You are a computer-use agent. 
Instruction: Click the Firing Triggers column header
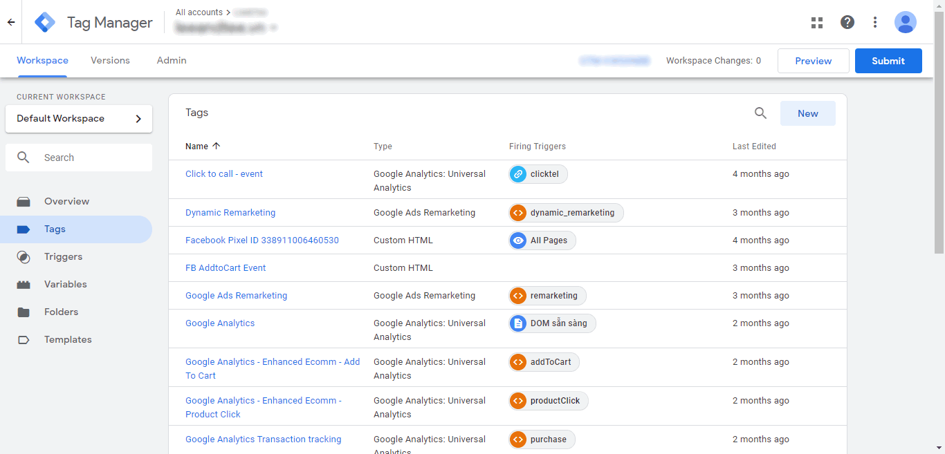538,146
